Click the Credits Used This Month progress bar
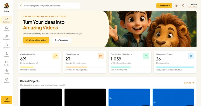 point(130,67)
